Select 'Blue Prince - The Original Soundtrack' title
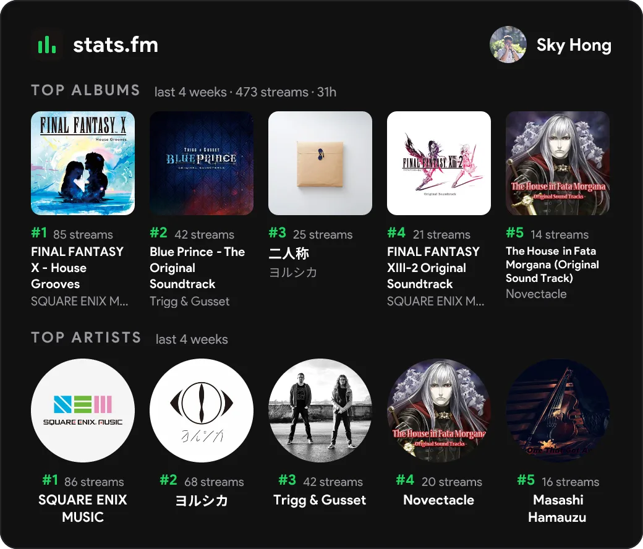 pos(197,268)
